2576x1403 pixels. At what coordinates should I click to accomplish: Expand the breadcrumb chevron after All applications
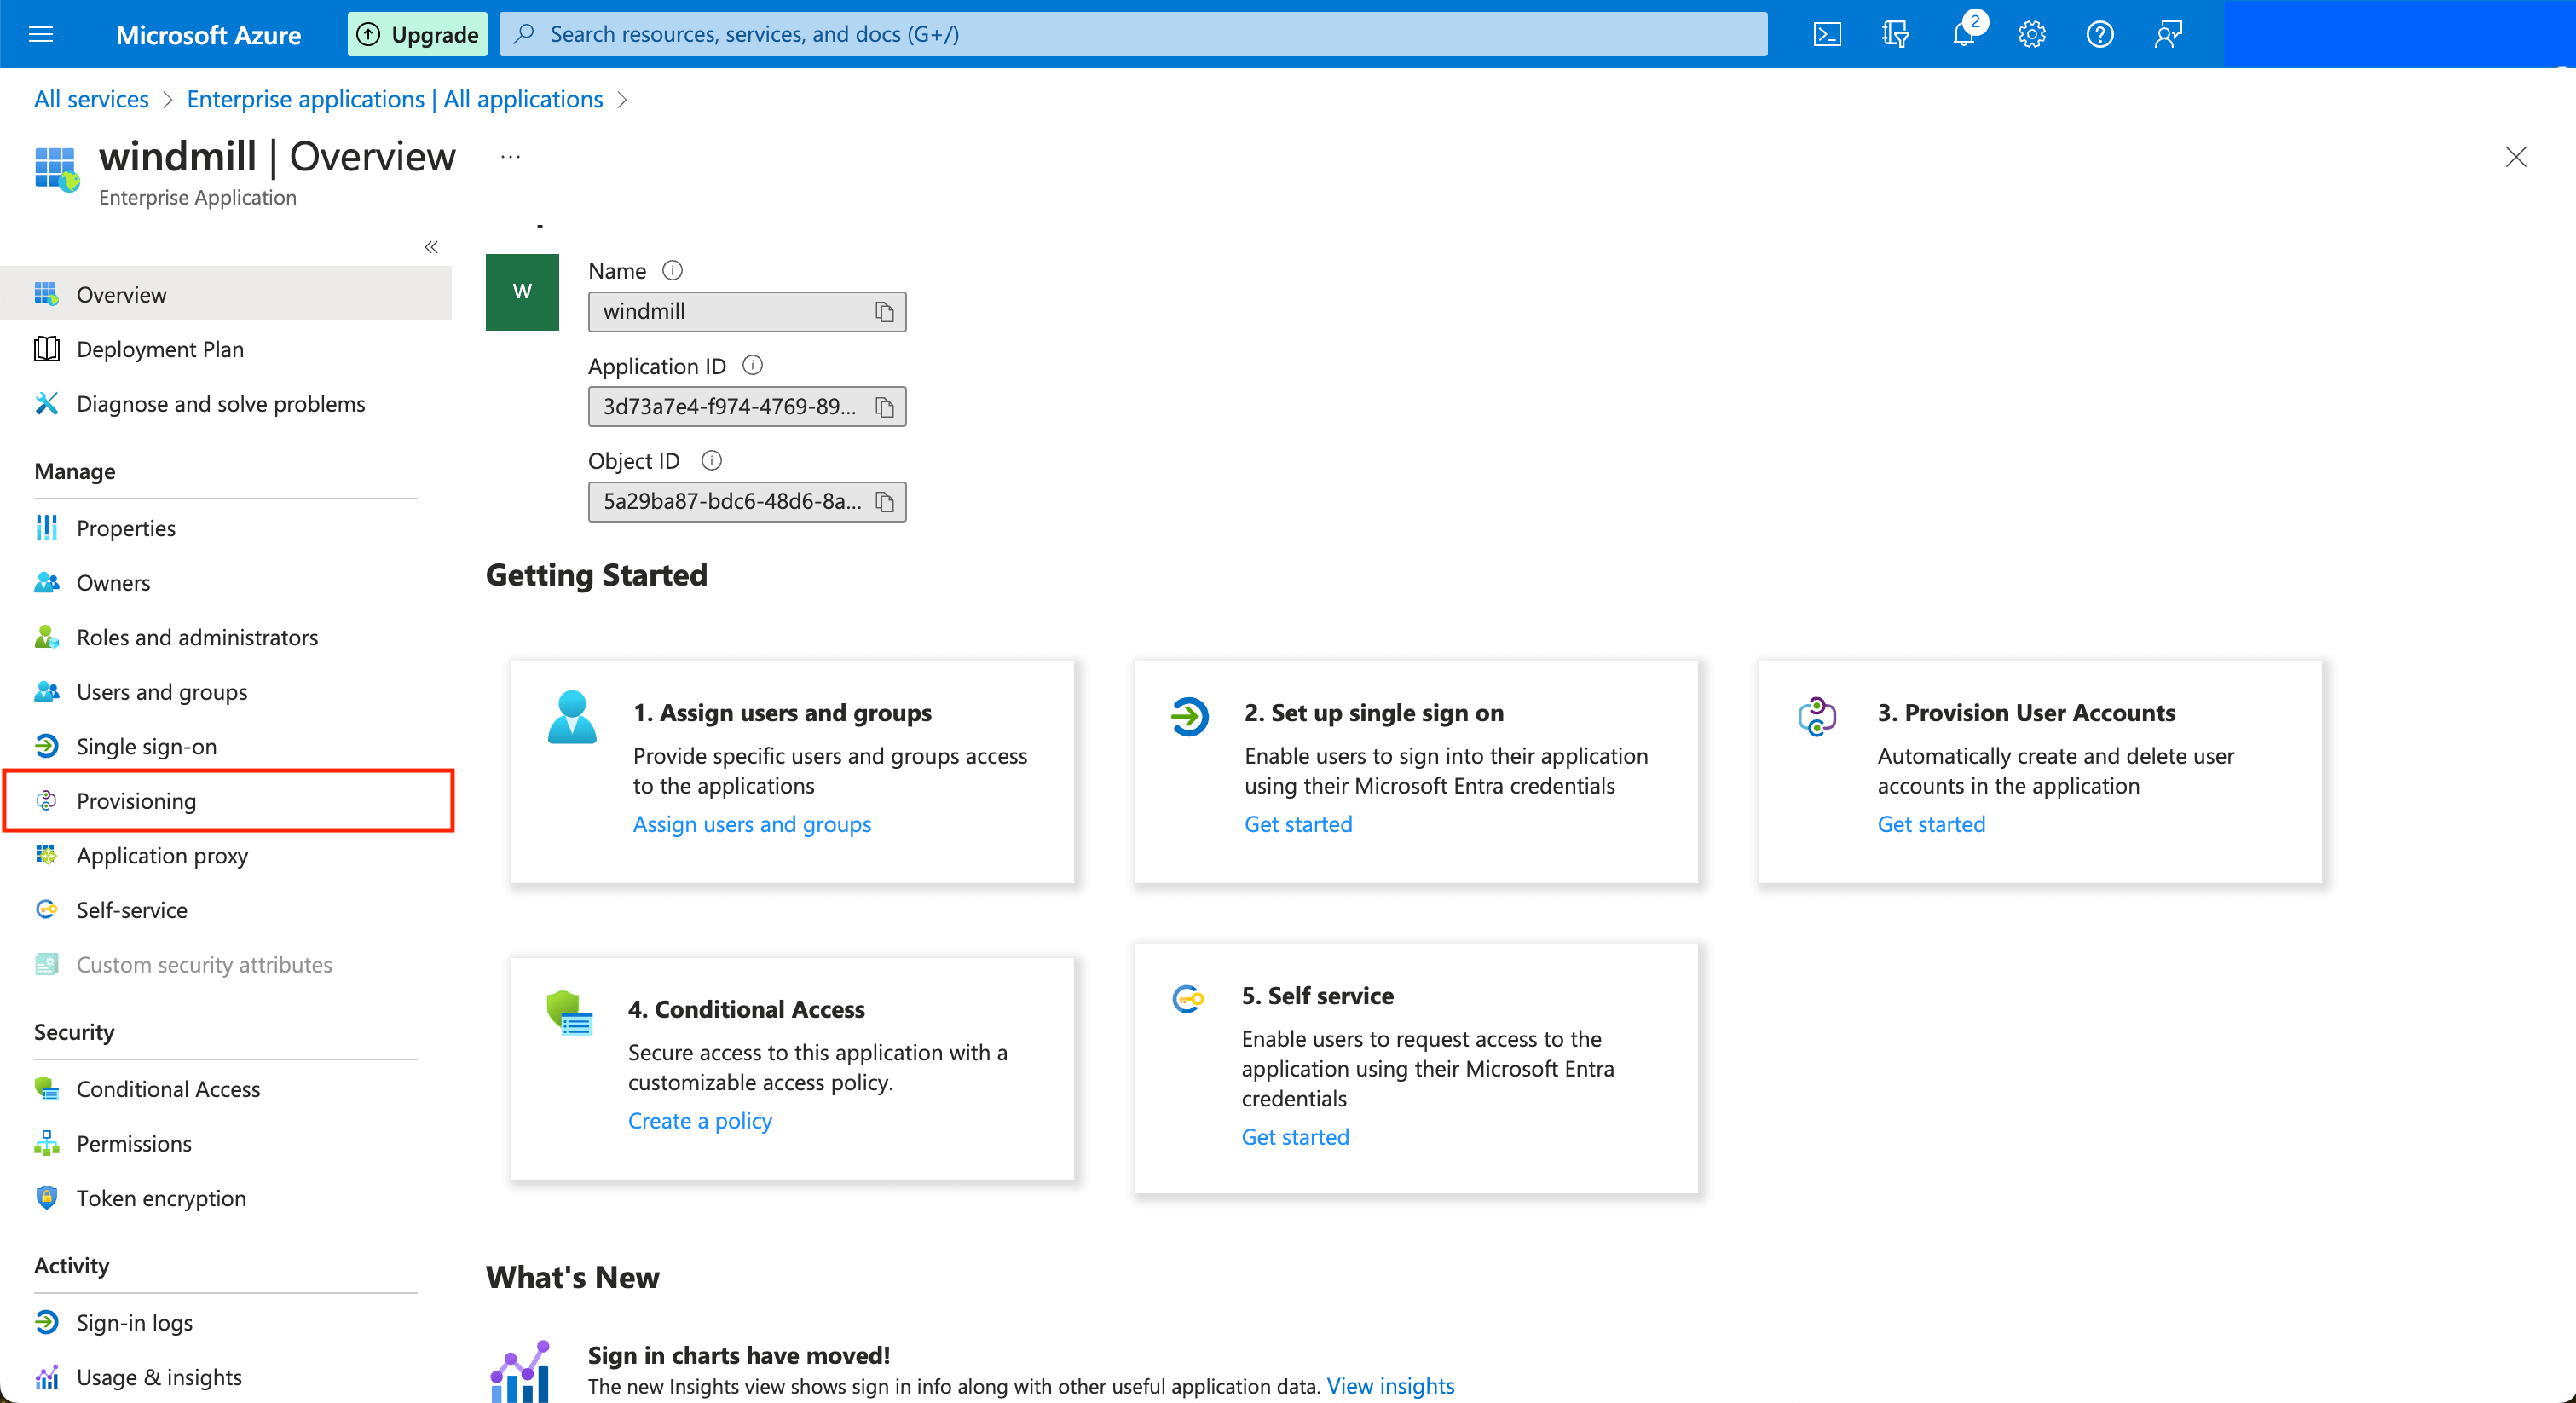pyautogui.click(x=622, y=99)
